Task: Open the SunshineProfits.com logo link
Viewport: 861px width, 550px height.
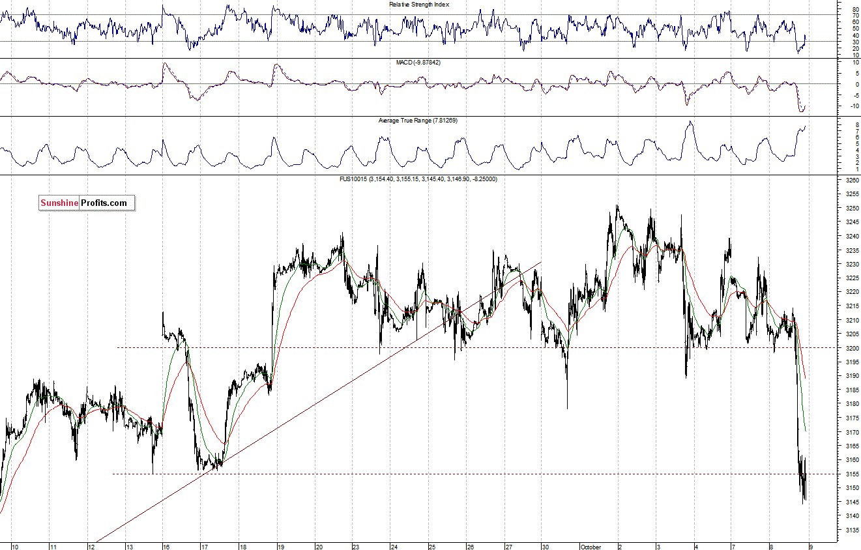Action: 86,203
